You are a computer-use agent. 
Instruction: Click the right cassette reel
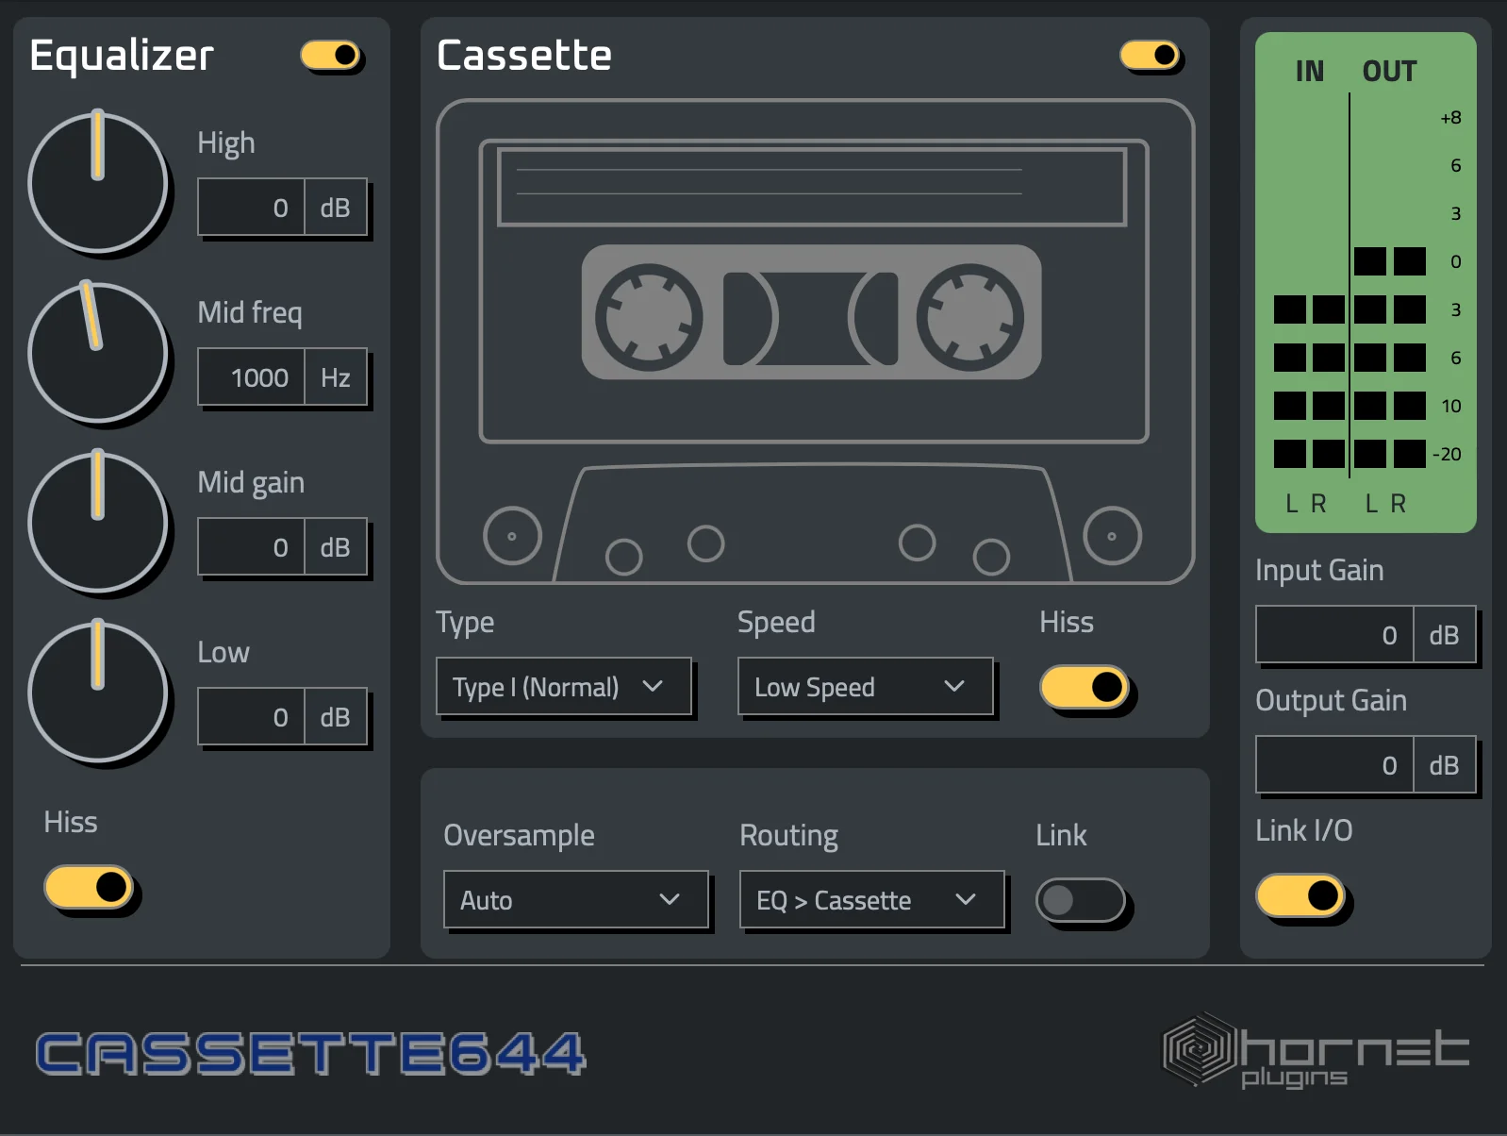(970, 317)
